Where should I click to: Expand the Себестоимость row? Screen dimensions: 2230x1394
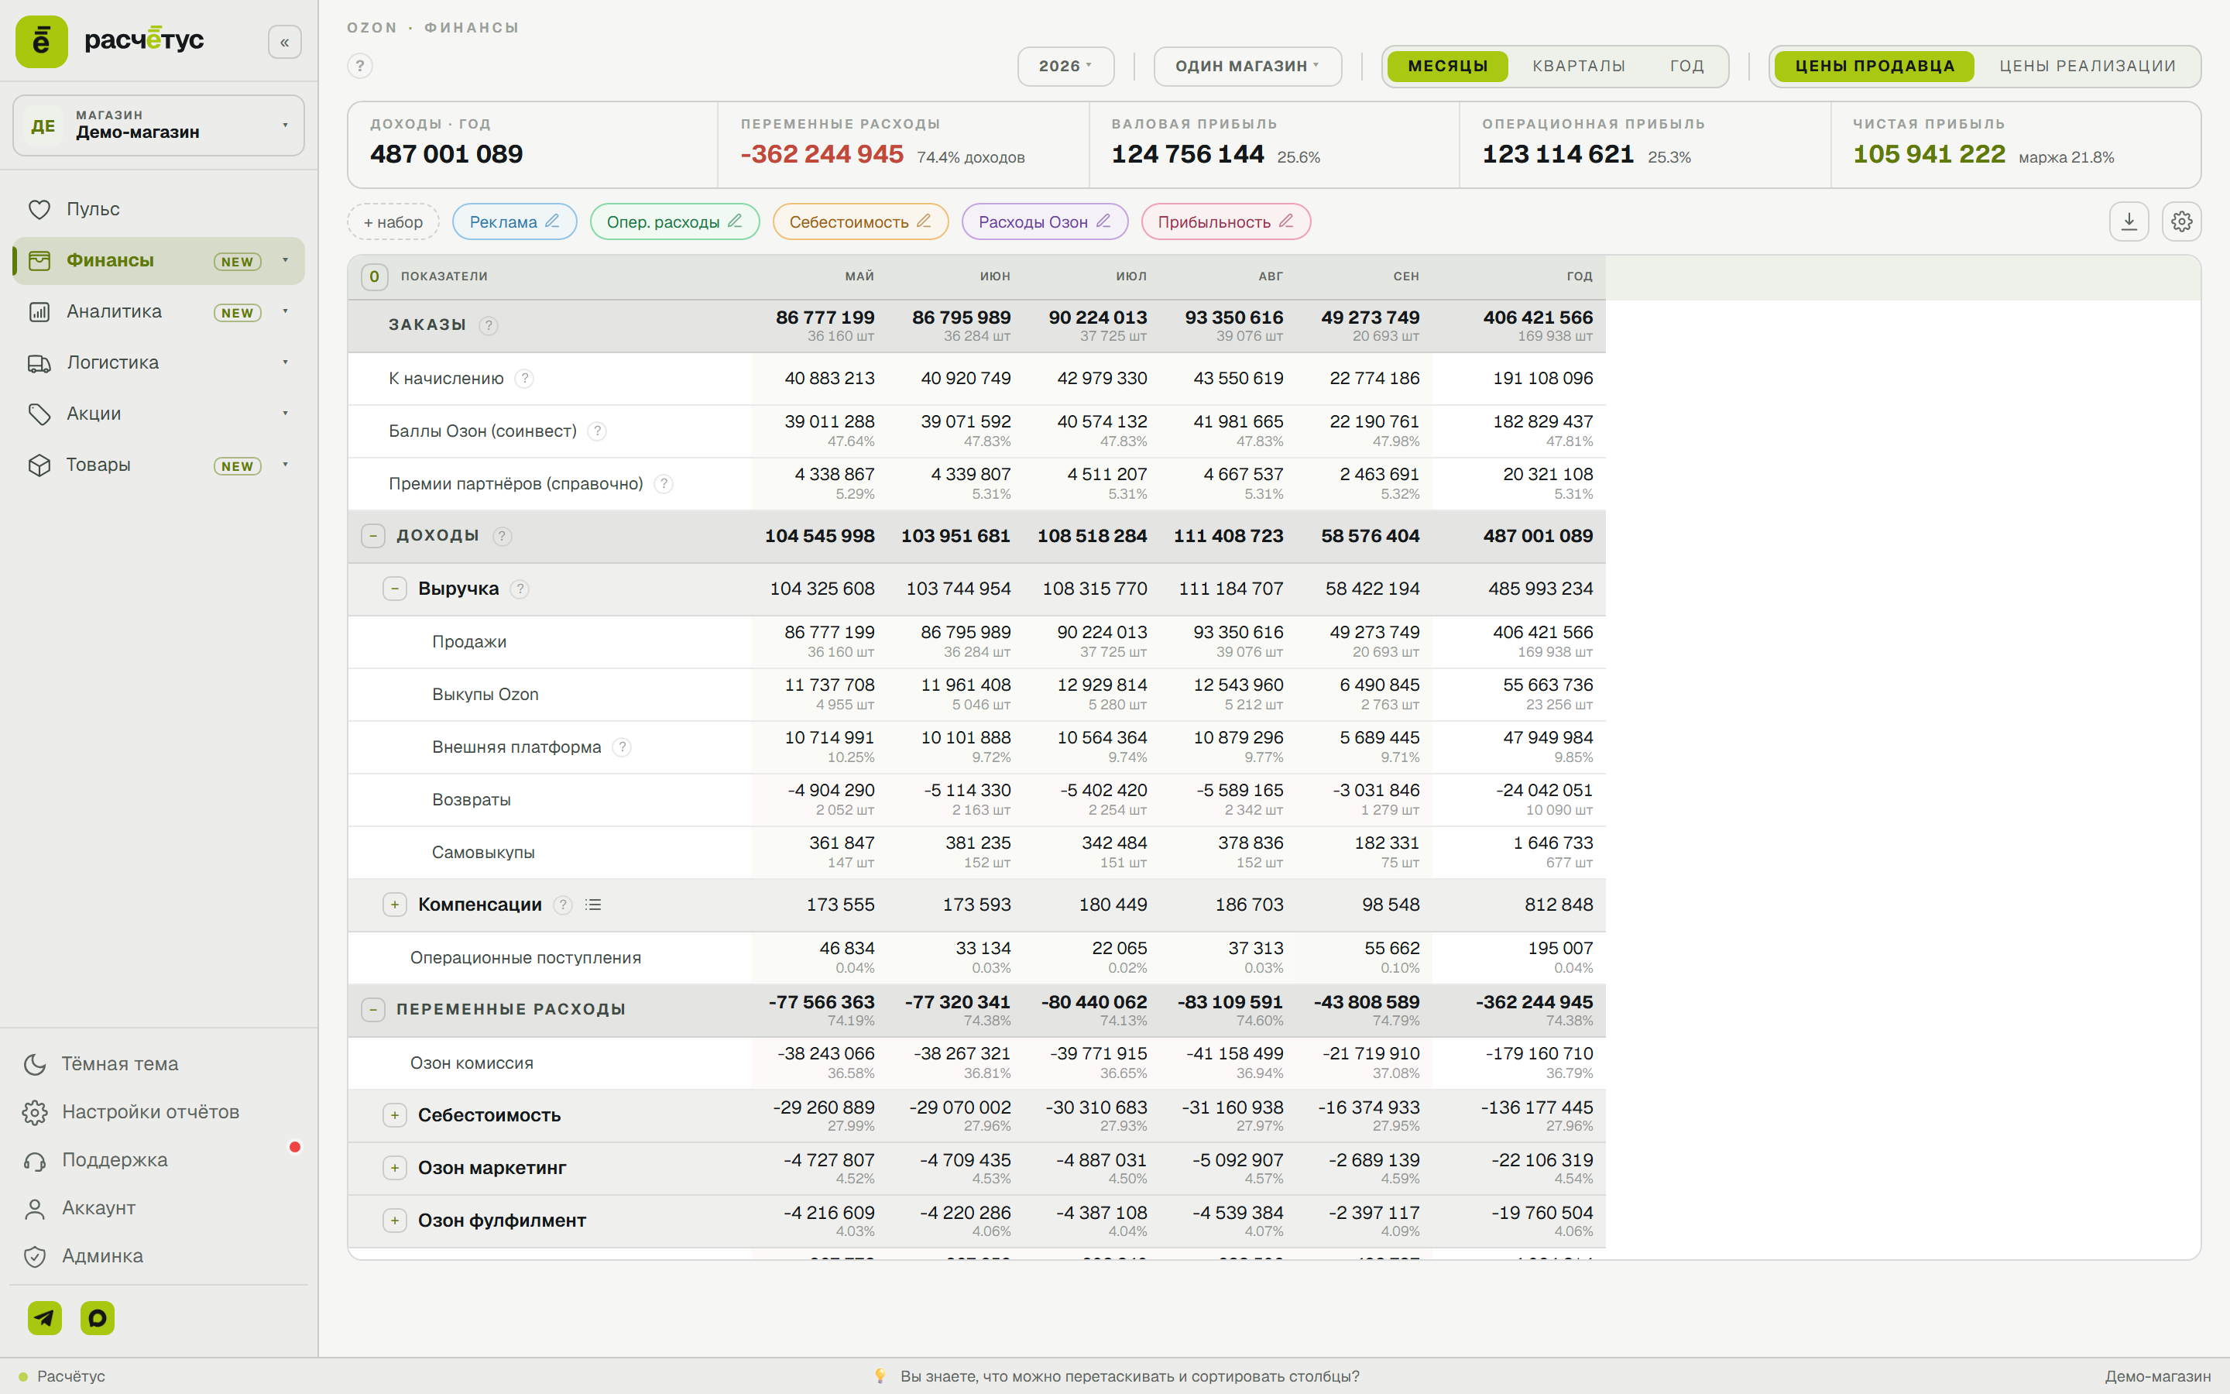[x=394, y=1114]
